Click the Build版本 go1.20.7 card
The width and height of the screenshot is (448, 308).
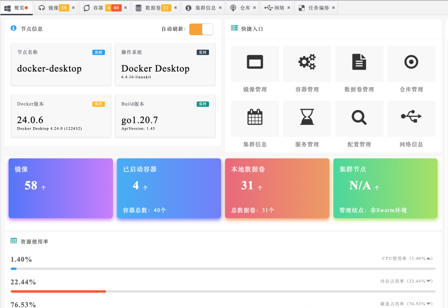pos(165,116)
